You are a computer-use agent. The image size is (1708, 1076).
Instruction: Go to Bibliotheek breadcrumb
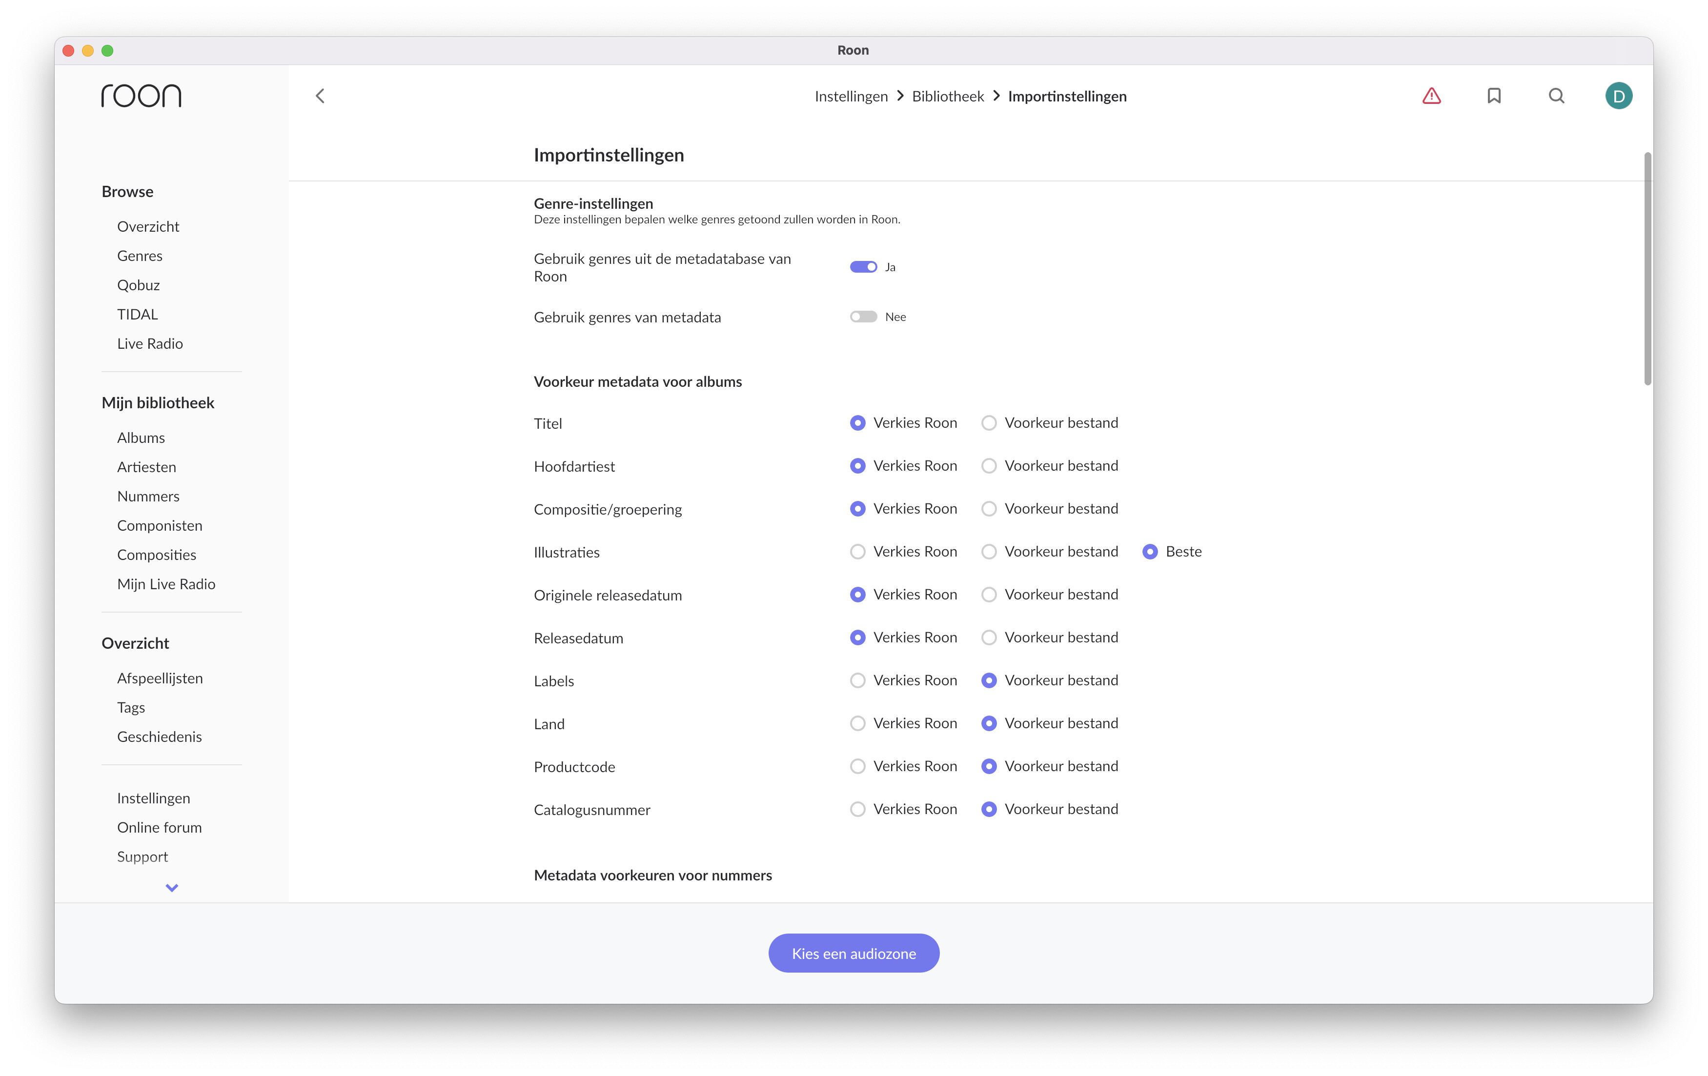(x=948, y=97)
